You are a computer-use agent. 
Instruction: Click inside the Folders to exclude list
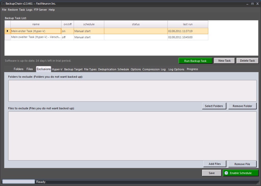[132, 91]
